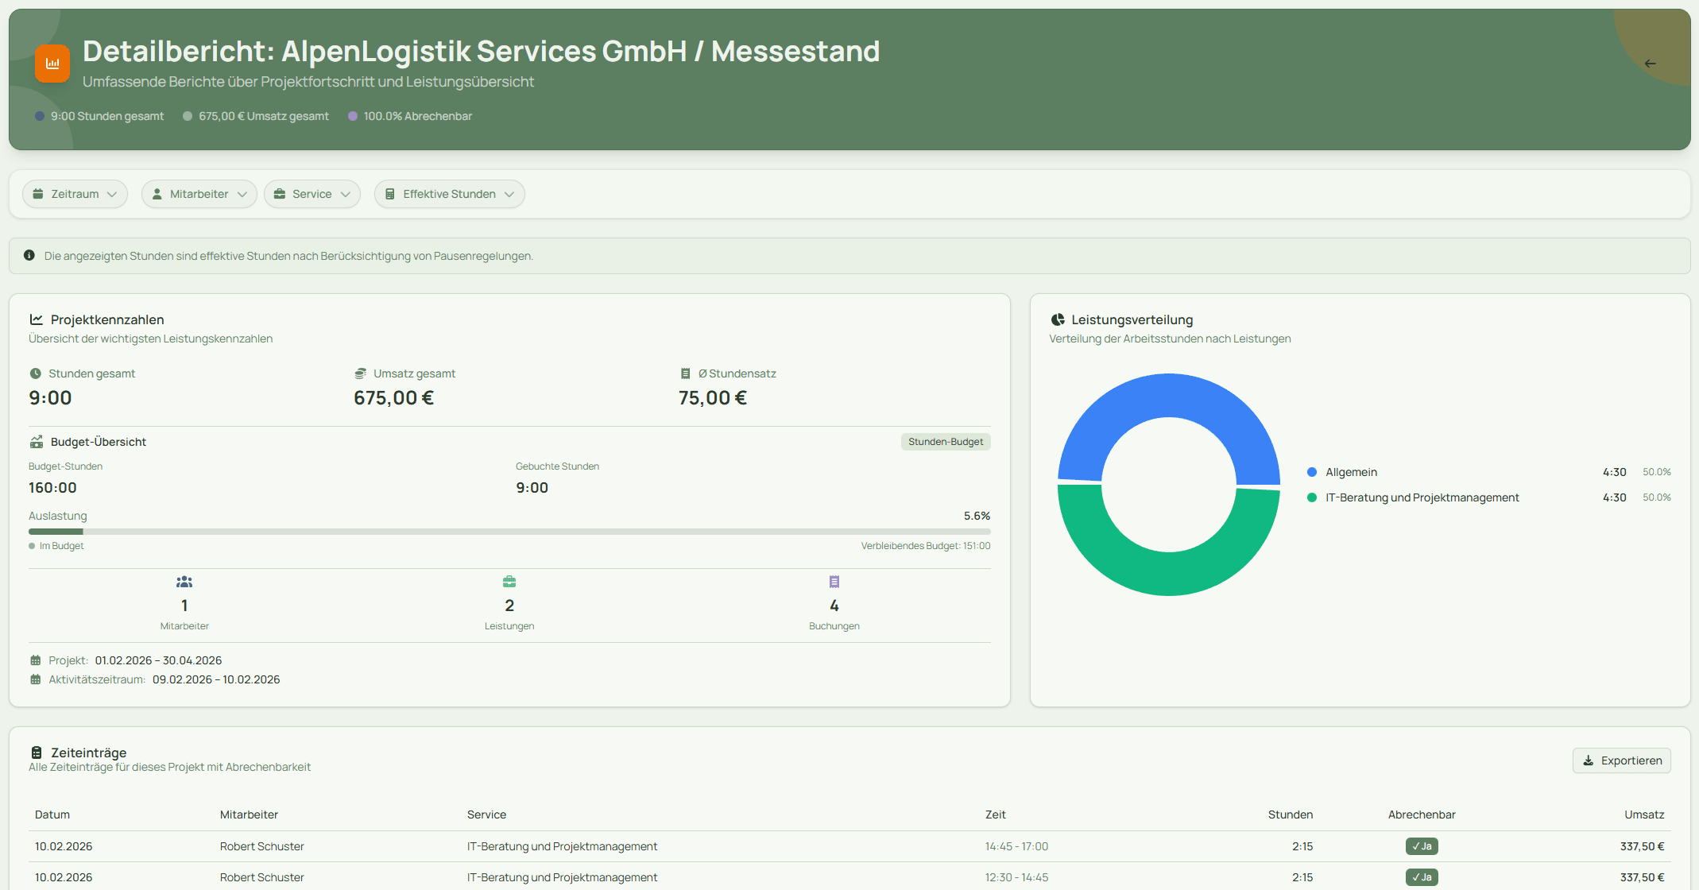Image resolution: width=1699 pixels, height=890 pixels.
Task: Click the activity range 09.02.2026 – 10.02.2026
Action: click(216, 679)
